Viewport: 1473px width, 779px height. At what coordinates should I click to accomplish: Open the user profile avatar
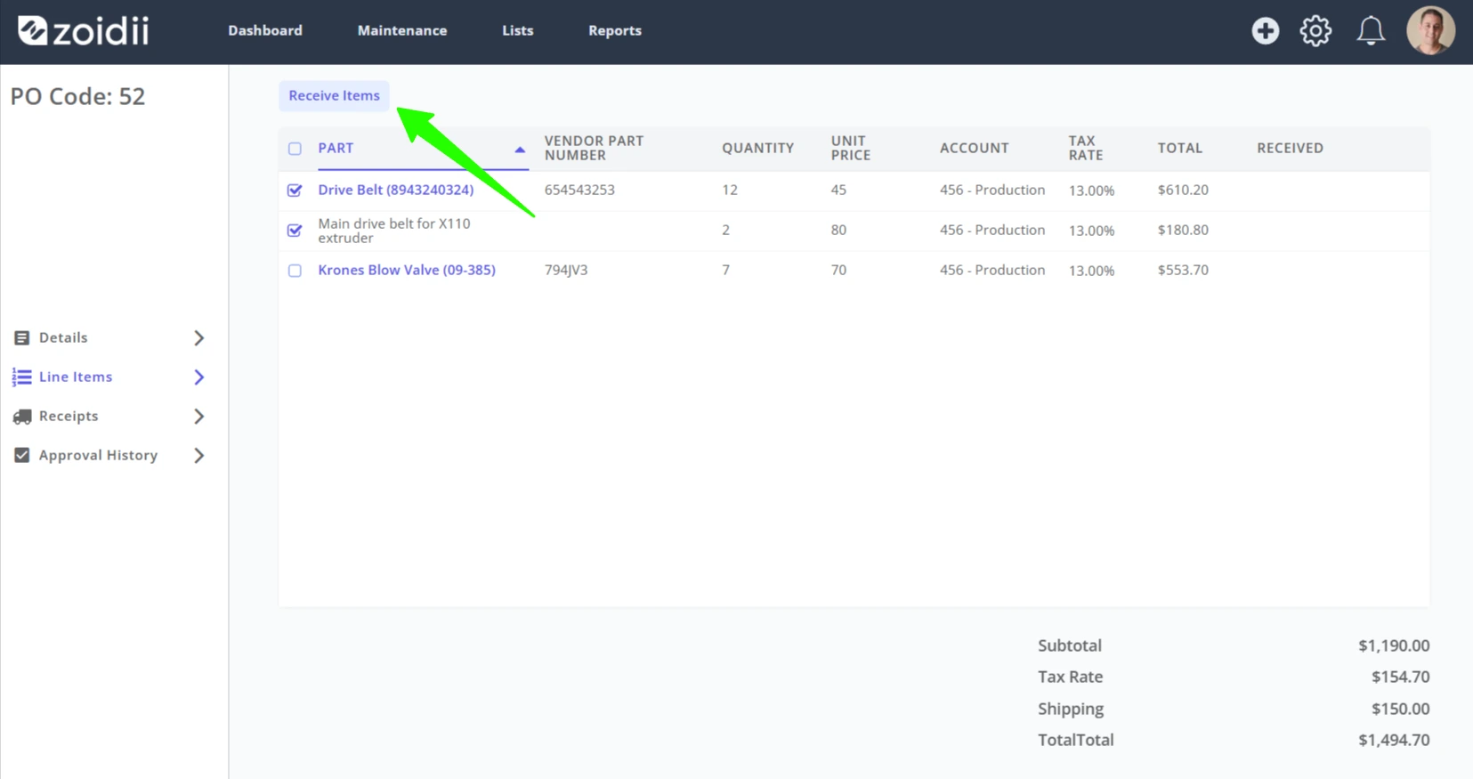pyautogui.click(x=1430, y=30)
